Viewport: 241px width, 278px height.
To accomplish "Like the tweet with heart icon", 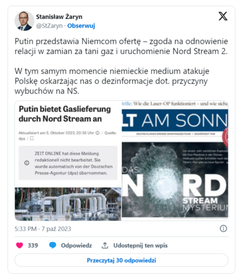I will (x=20, y=246).
